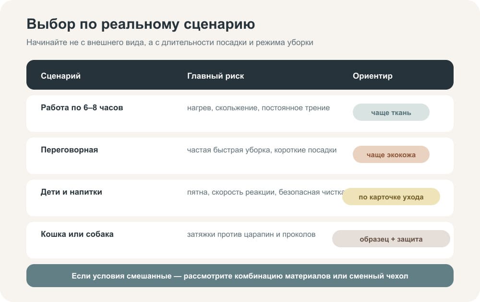Click the "чаще экокожа" pill badge
The image size is (480, 302).
391,154
